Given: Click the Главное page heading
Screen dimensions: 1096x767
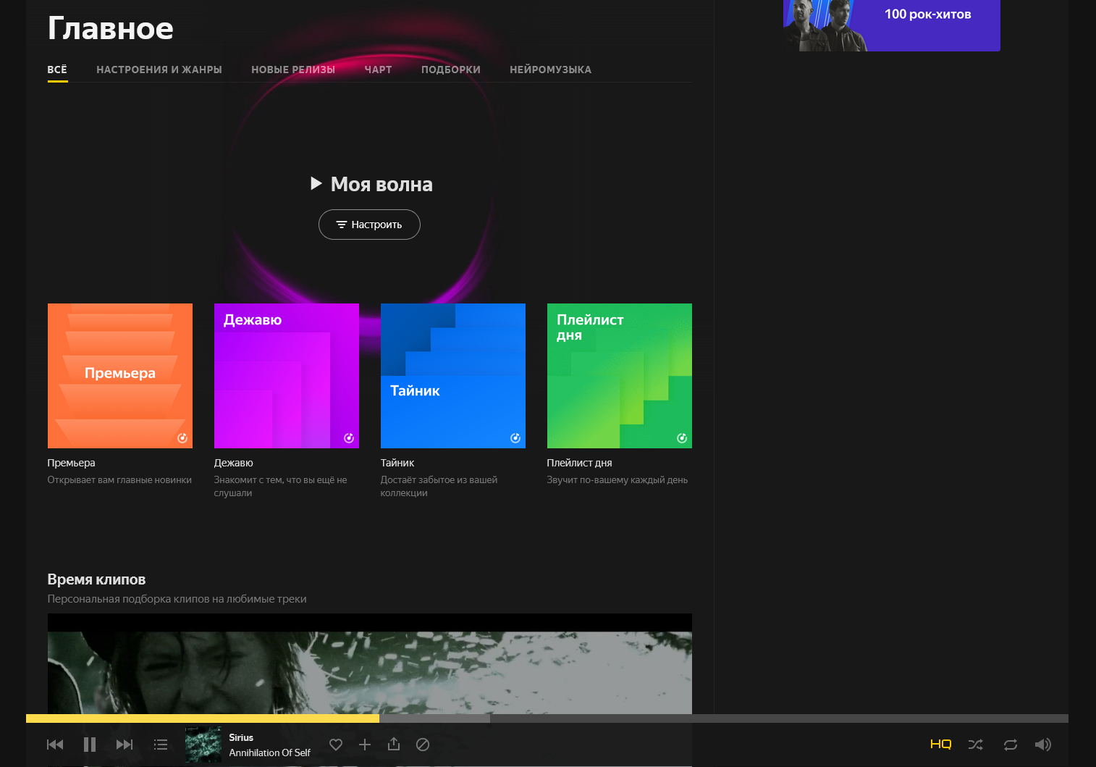Looking at the screenshot, I should pos(111,28).
